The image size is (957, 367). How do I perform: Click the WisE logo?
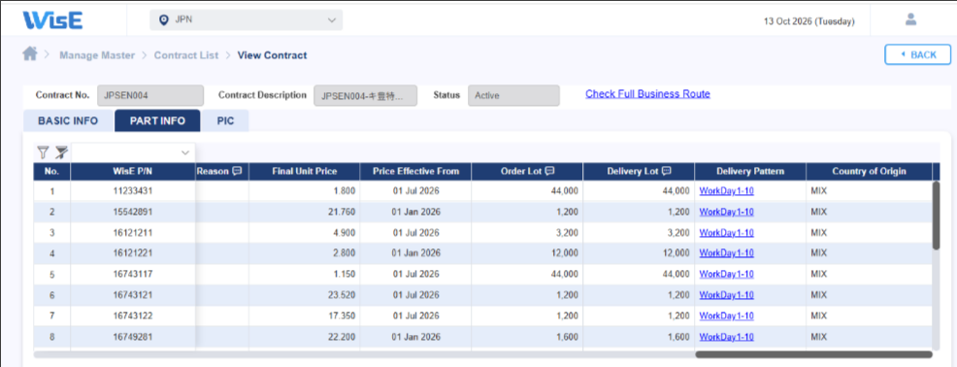tap(53, 20)
